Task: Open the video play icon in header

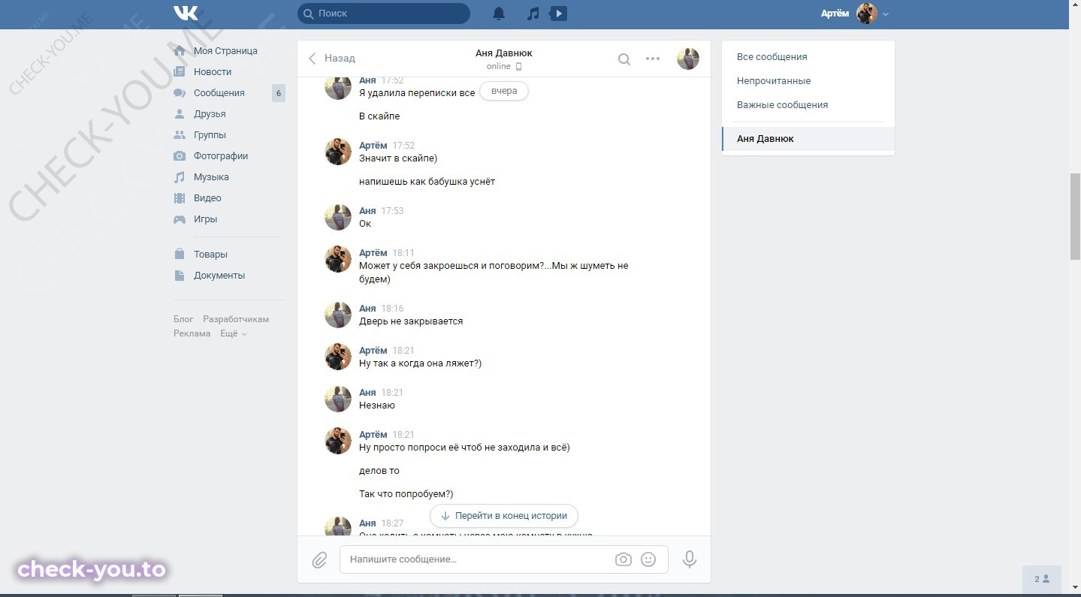Action: (x=558, y=14)
